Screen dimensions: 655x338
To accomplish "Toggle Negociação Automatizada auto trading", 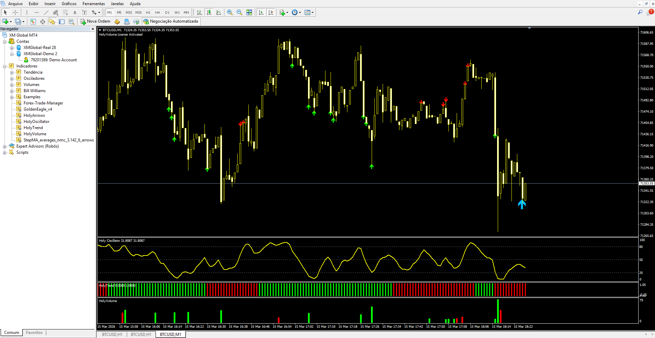I will 171,21.
